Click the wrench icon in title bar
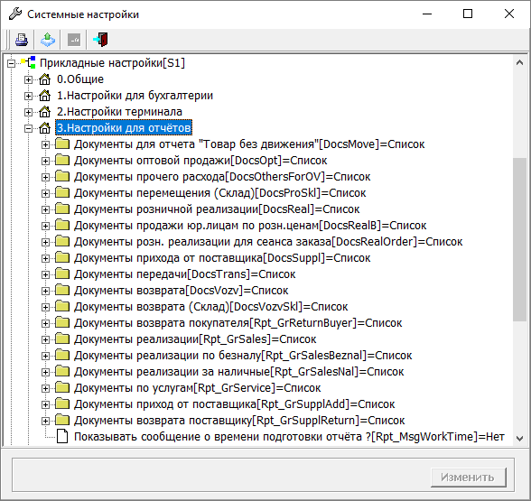Image resolution: width=531 pixels, height=501 pixels. click(x=15, y=14)
